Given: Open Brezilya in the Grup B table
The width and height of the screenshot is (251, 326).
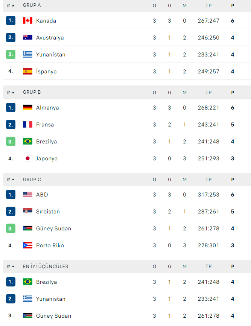Looking at the screenshot, I should click(x=47, y=142).
